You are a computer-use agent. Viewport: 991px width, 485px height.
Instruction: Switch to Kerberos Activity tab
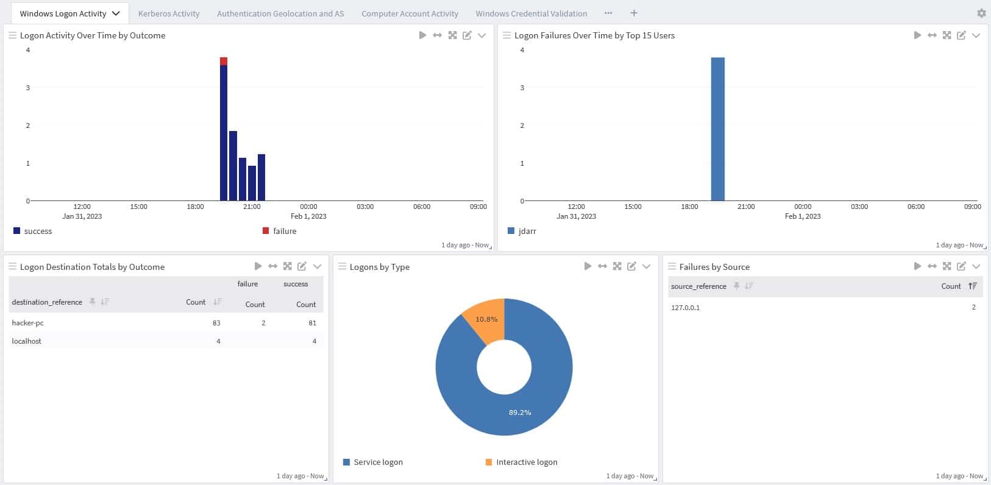169,13
